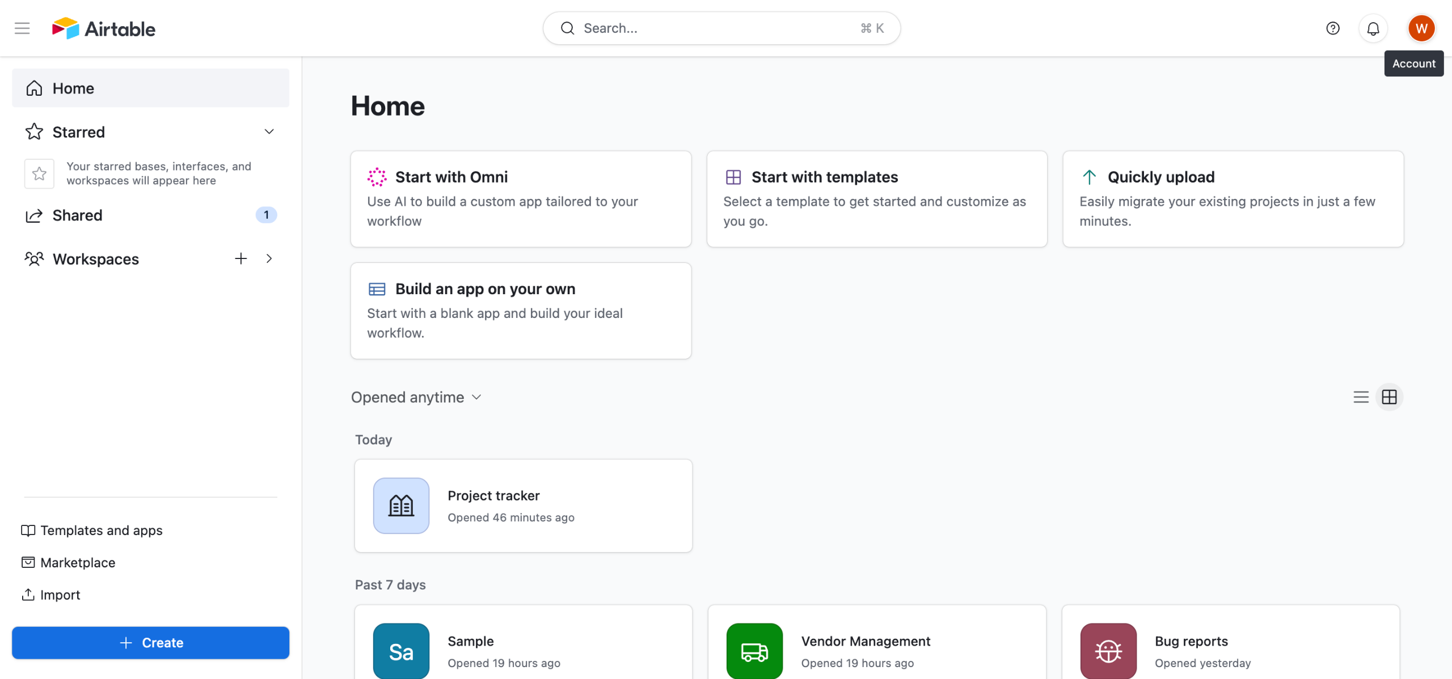Open the hamburger sidebar menu icon
This screenshot has width=1452, height=679.
(x=22, y=28)
